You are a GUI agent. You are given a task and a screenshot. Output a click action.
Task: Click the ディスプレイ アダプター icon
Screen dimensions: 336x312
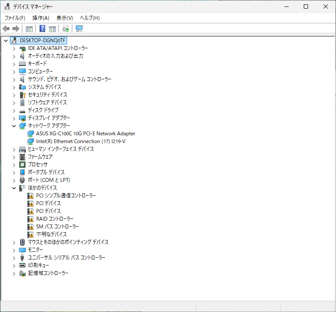pyautogui.click(x=22, y=118)
